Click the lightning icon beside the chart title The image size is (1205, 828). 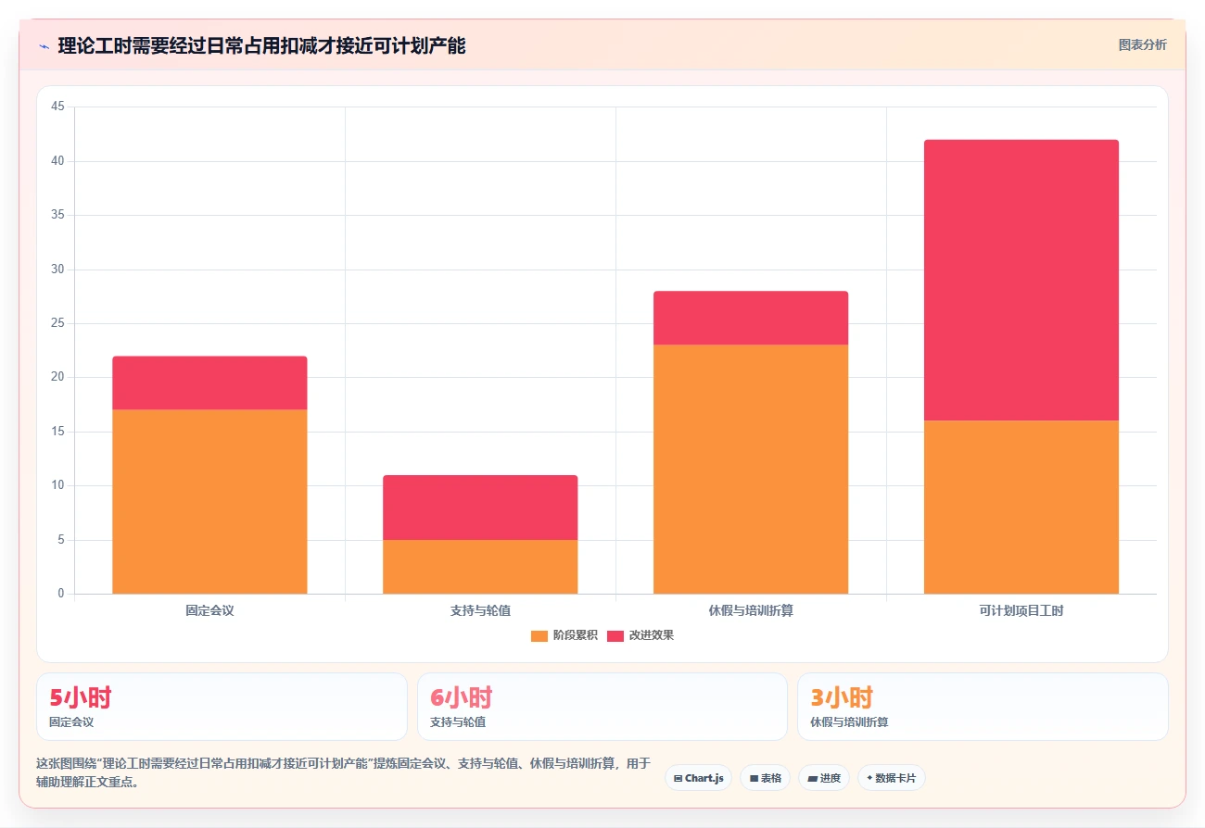pos(44,46)
